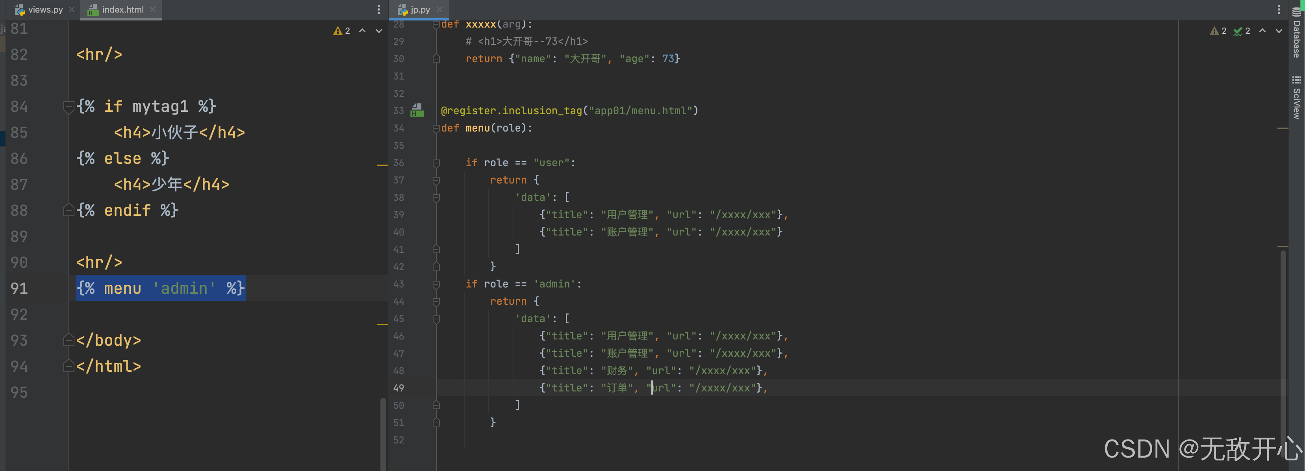Jump to previous problem in jp.py
Image resolution: width=1305 pixels, height=471 pixels.
pyautogui.click(x=1262, y=31)
